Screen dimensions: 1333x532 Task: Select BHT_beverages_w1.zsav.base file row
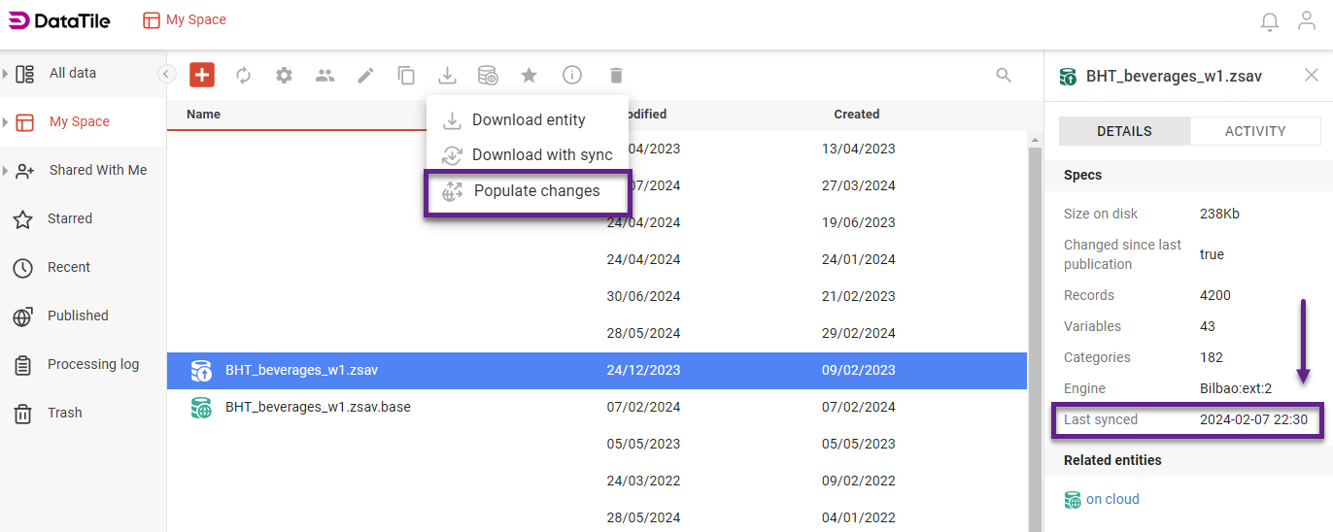pyautogui.click(x=318, y=407)
